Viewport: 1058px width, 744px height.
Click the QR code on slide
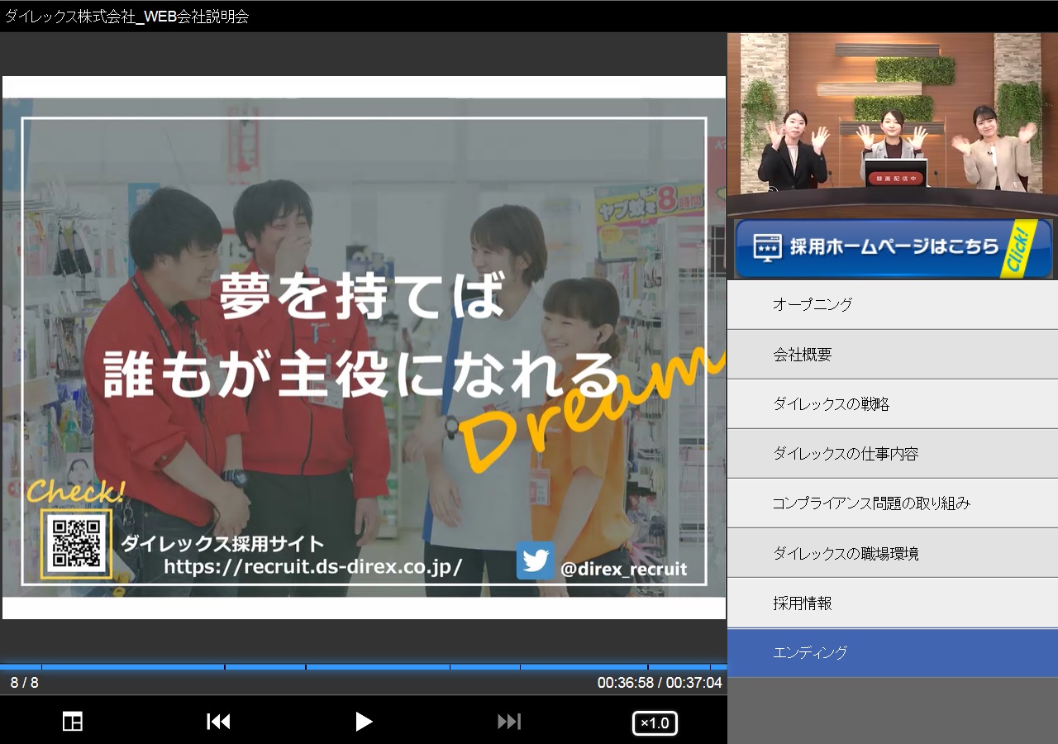pos(76,543)
